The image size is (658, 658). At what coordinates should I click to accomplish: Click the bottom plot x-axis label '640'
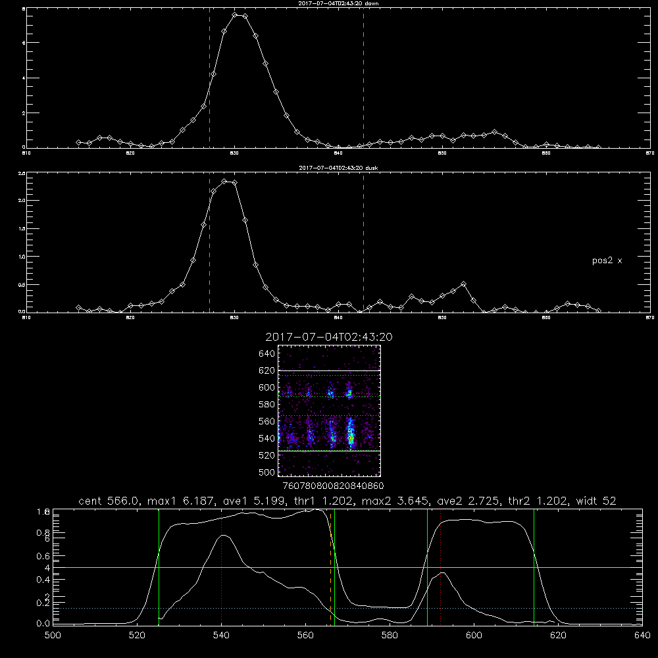click(x=642, y=636)
